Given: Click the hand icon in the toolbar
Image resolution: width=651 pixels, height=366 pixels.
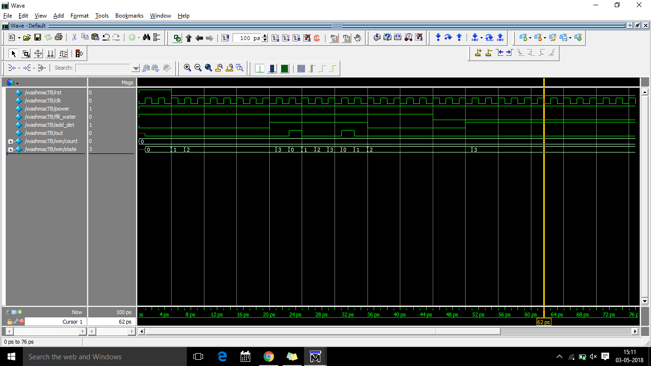Looking at the screenshot, I should point(357,38).
